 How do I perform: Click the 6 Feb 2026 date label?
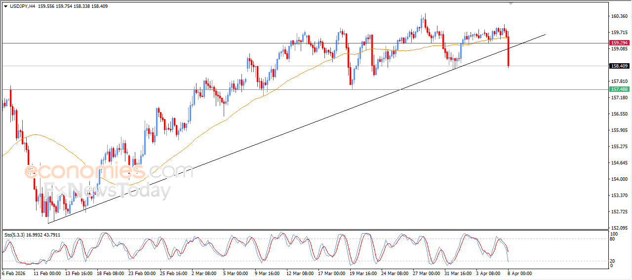(14, 273)
